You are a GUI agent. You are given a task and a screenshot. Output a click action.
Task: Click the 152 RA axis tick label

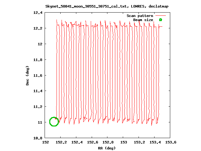[x=46, y=142]
